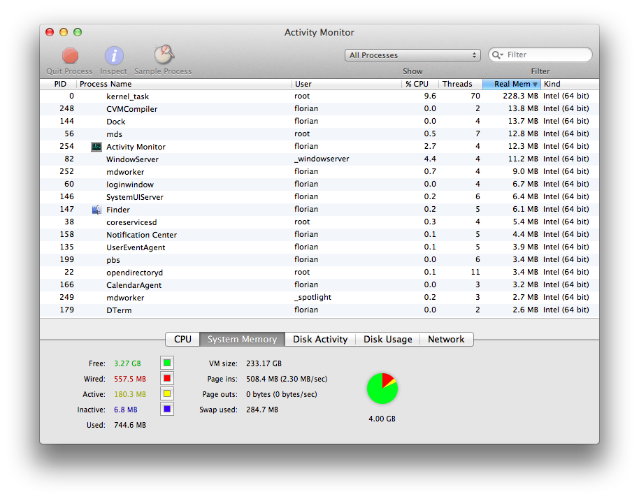Screen dimensions: 639x499
Task: Click the red close window button
Action: [x=50, y=32]
